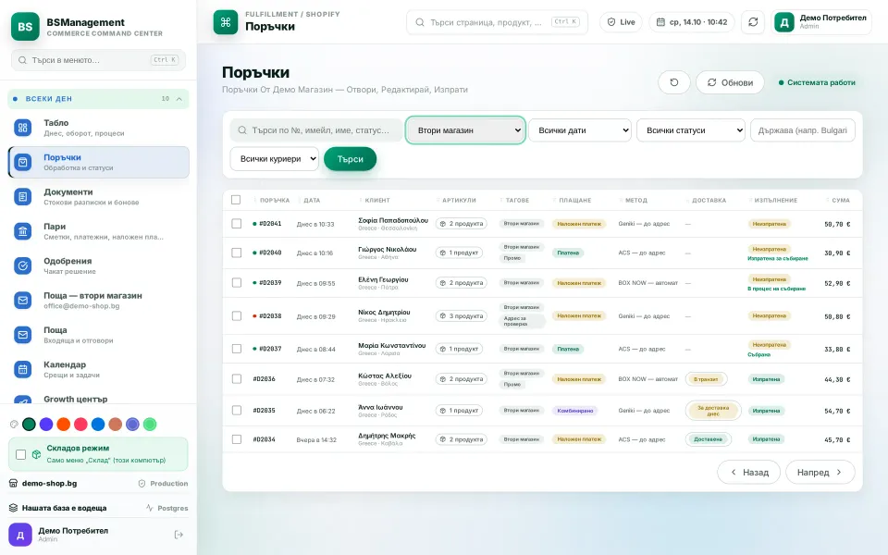This screenshot has width=888, height=555.
Task: Click the Postgres activity pulse icon
Action: [x=150, y=508]
